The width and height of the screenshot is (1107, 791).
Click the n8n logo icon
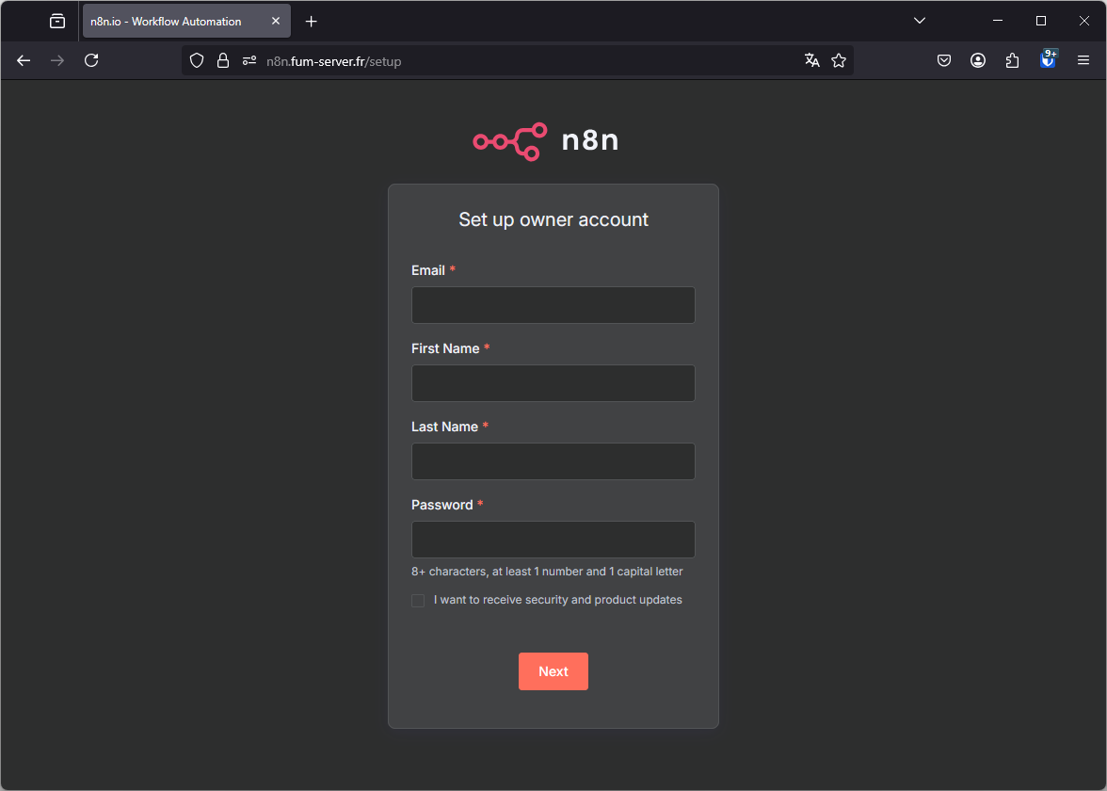tap(510, 141)
